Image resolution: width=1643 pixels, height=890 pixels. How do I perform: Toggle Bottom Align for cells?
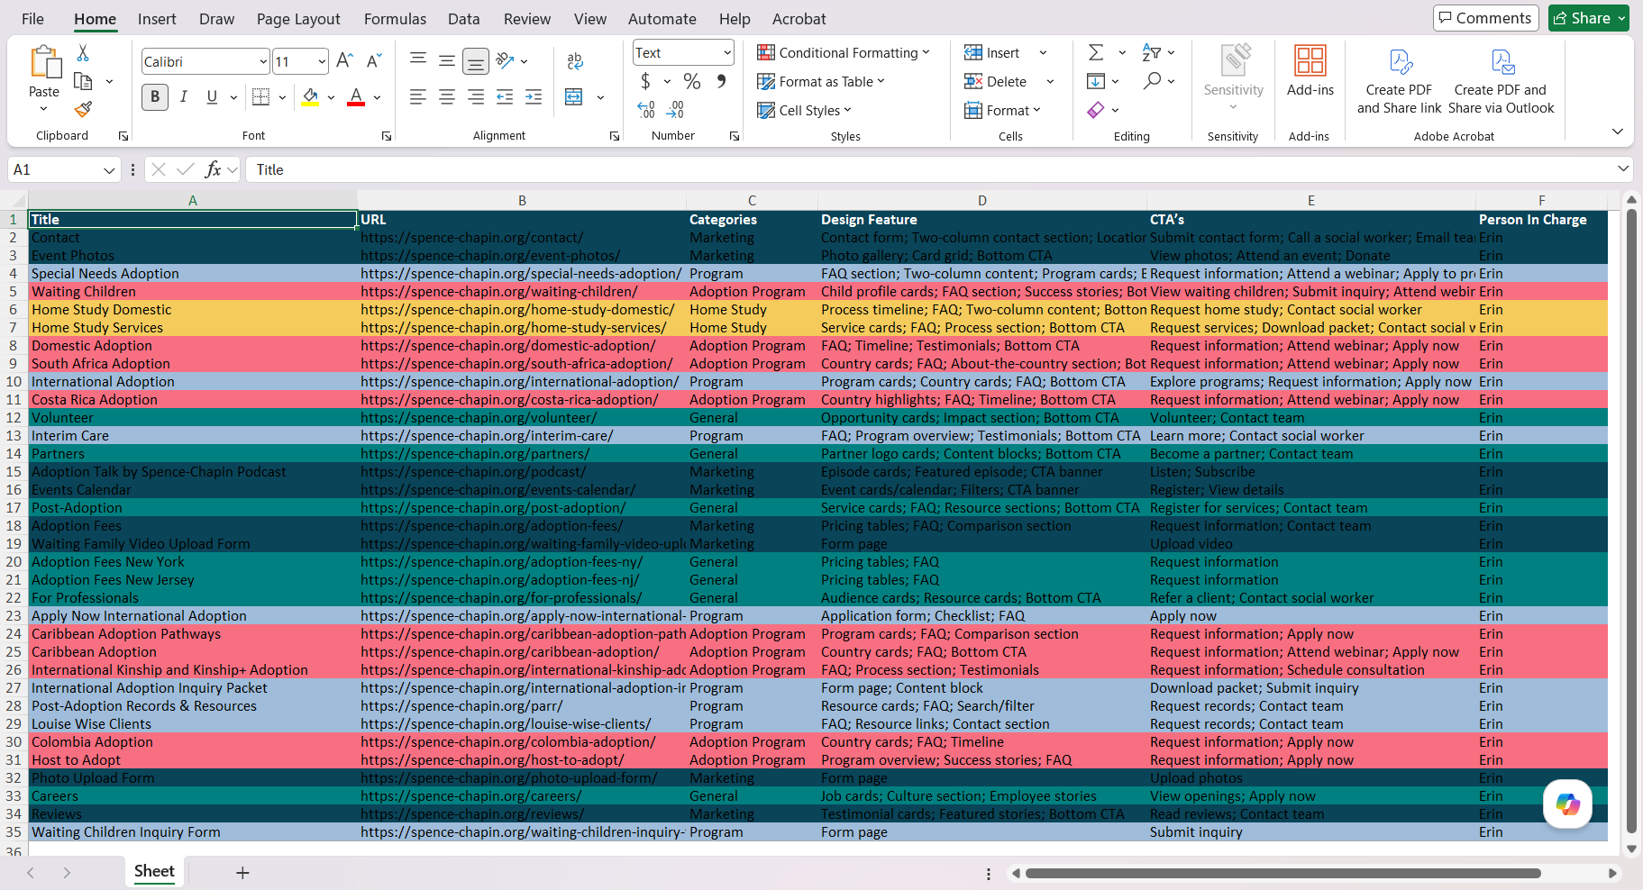point(476,61)
